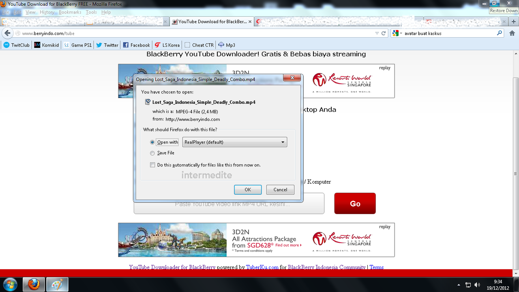Open the TuberKu.com link

(x=262, y=267)
